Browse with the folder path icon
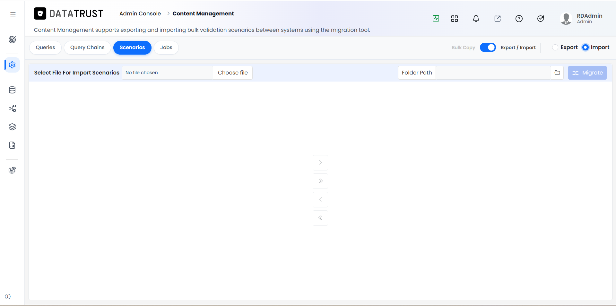Screen dimensions: 616x306 (557, 73)
